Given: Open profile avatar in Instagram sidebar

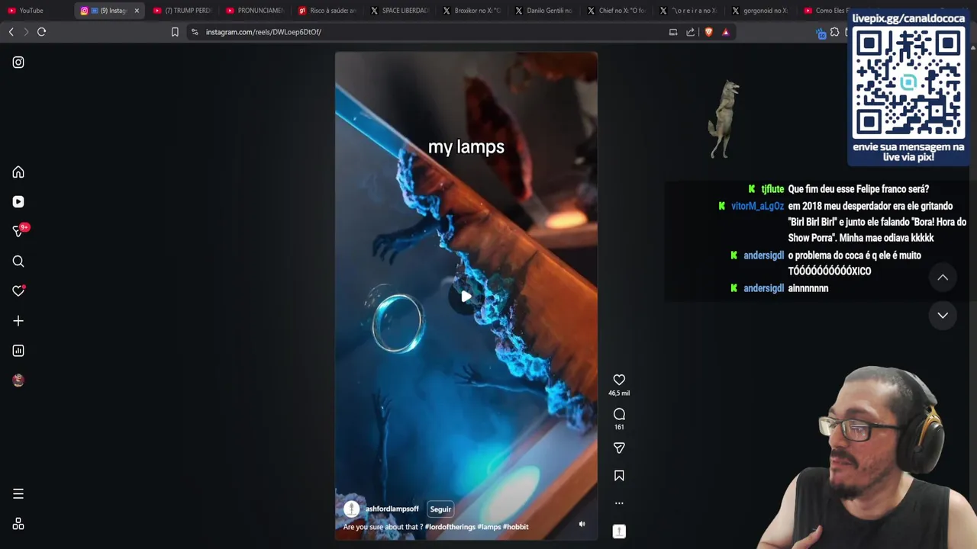Looking at the screenshot, I should 18,380.
